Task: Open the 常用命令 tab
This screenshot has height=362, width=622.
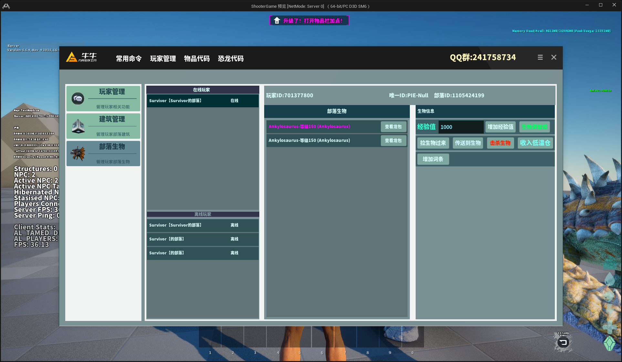Action: pyautogui.click(x=129, y=59)
